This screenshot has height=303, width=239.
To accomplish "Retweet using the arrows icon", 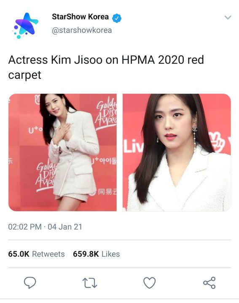I will [90, 283].
